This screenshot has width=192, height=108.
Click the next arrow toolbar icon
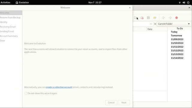(x=170, y=18)
